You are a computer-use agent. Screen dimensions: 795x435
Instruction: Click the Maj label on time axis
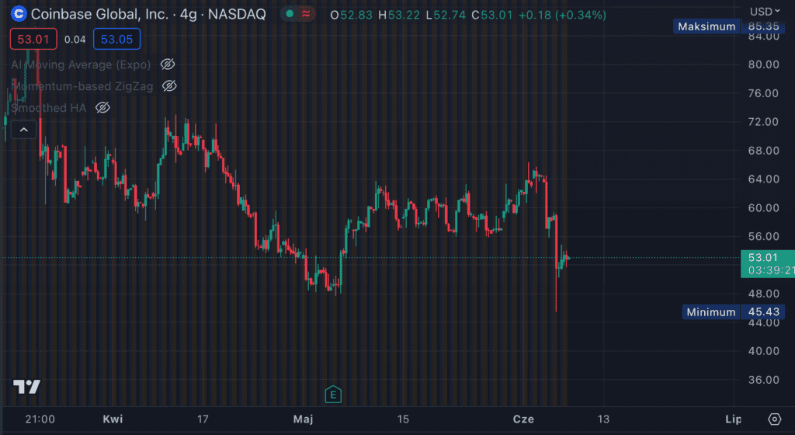[x=303, y=419]
